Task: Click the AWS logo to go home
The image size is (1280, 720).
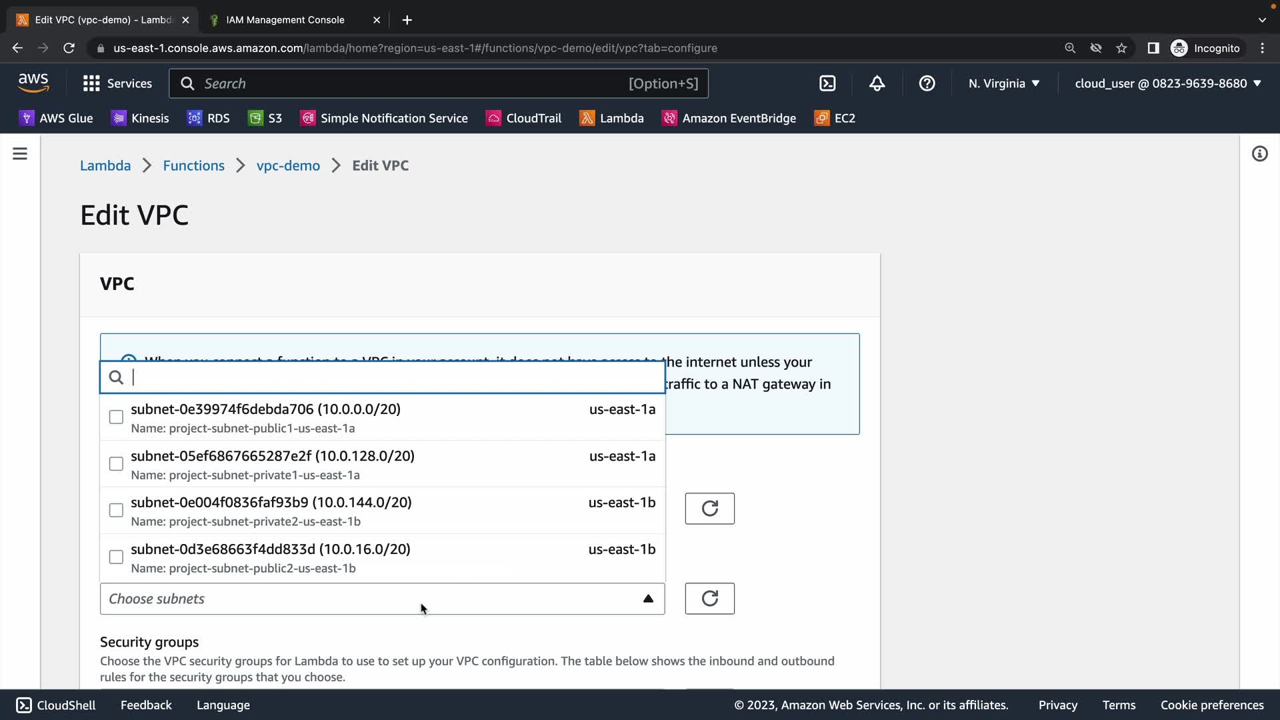Action: pos(33,83)
